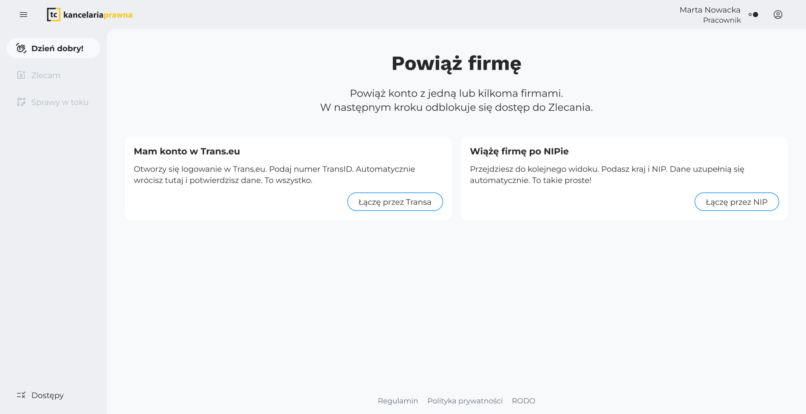Click the Sprawy w toku workflow icon
Viewport: 806px width, 414px height.
[x=21, y=102]
